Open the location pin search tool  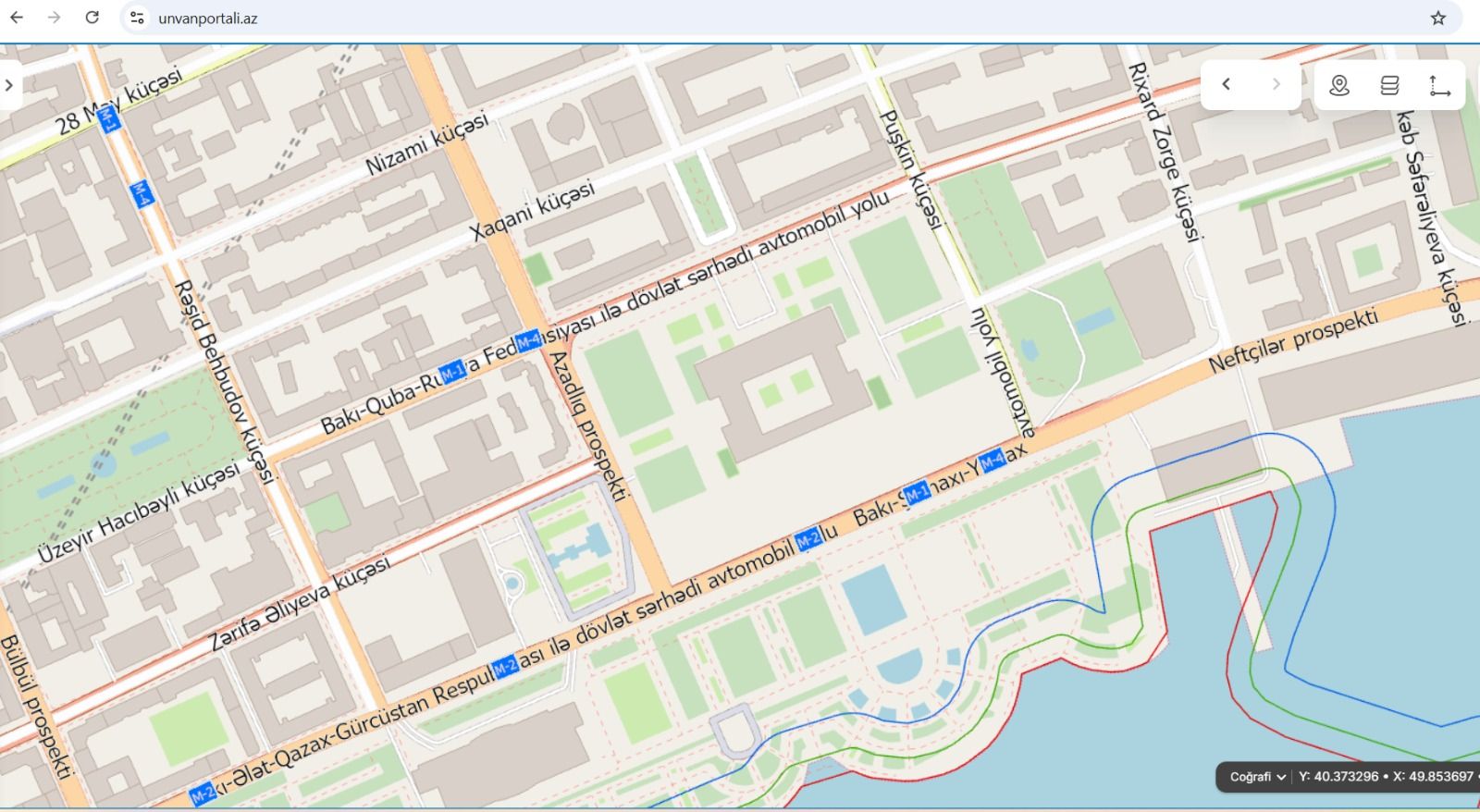pos(1338,85)
